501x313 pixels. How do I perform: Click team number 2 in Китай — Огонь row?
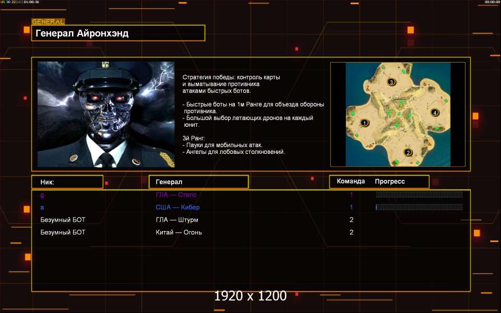point(351,232)
